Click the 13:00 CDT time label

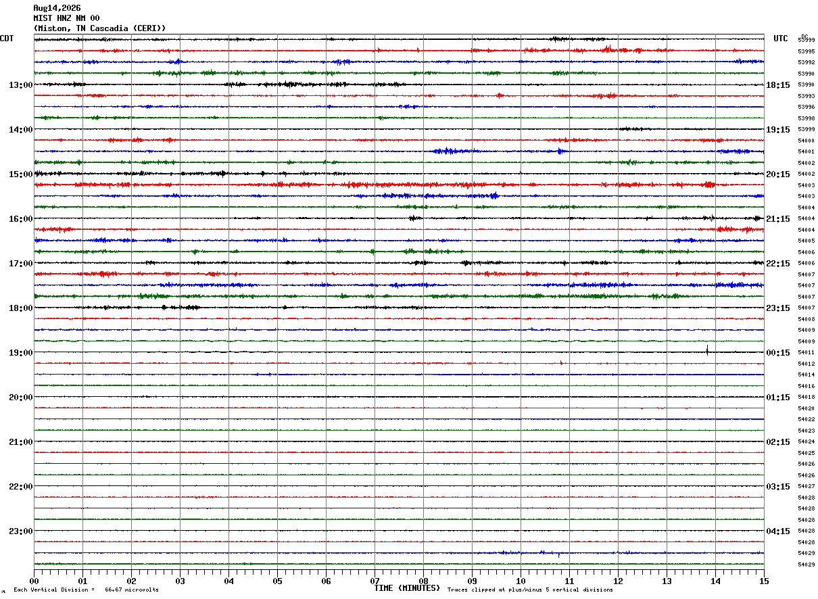(20, 85)
